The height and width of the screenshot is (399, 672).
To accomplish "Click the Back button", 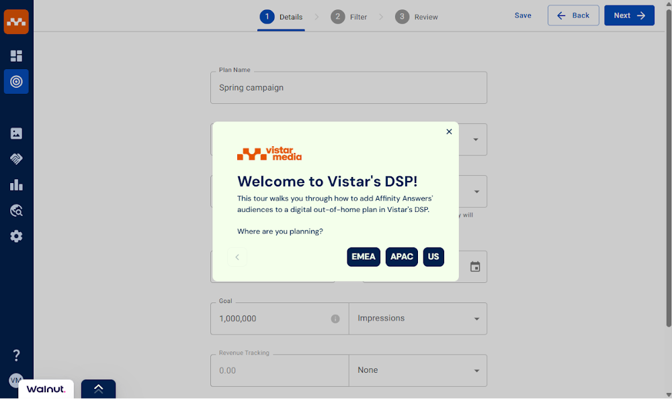I will point(573,15).
